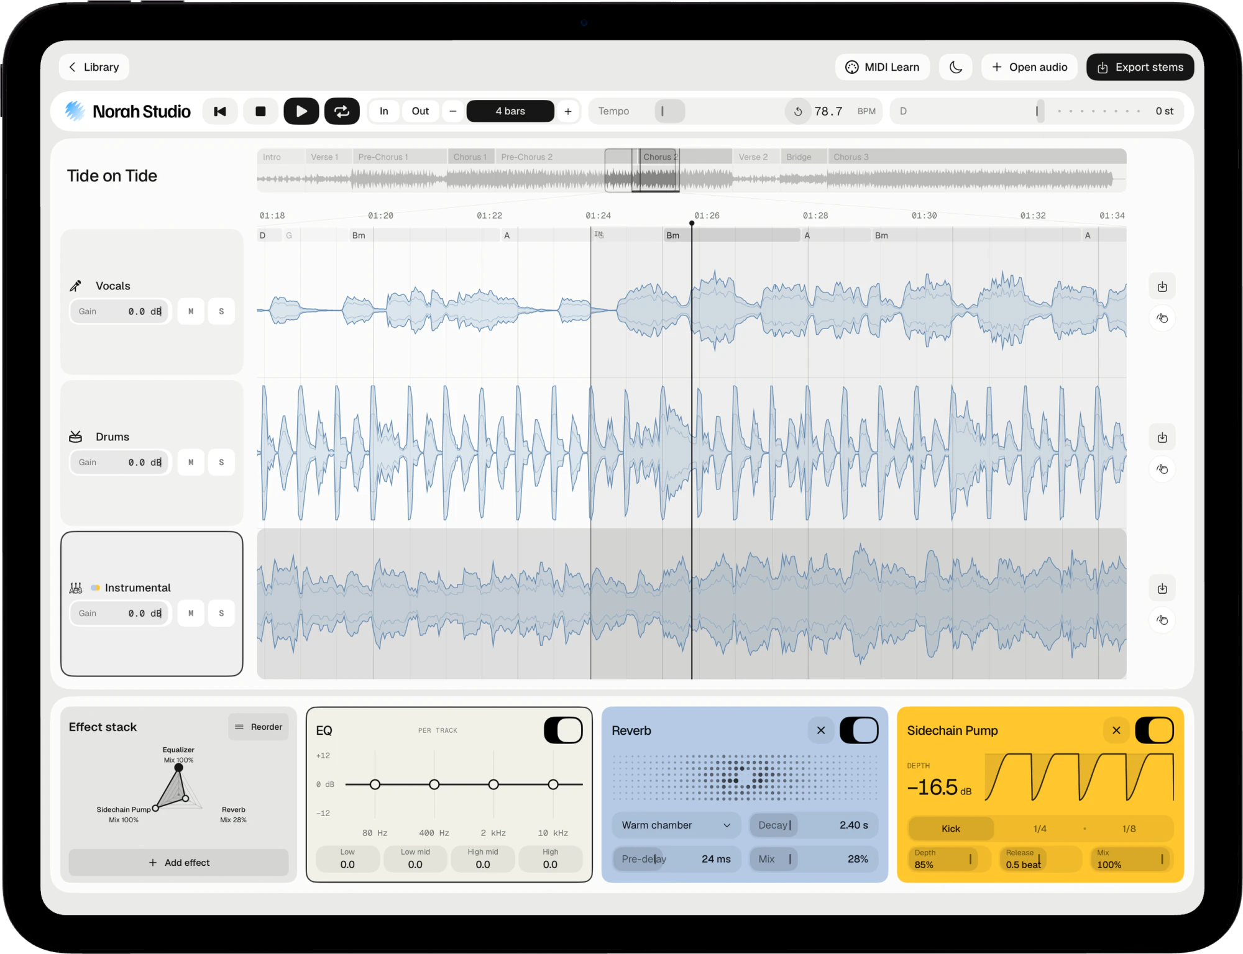Remove the Sidechain Pump effect
The height and width of the screenshot is (954, 1243).
click(1116, 730)
